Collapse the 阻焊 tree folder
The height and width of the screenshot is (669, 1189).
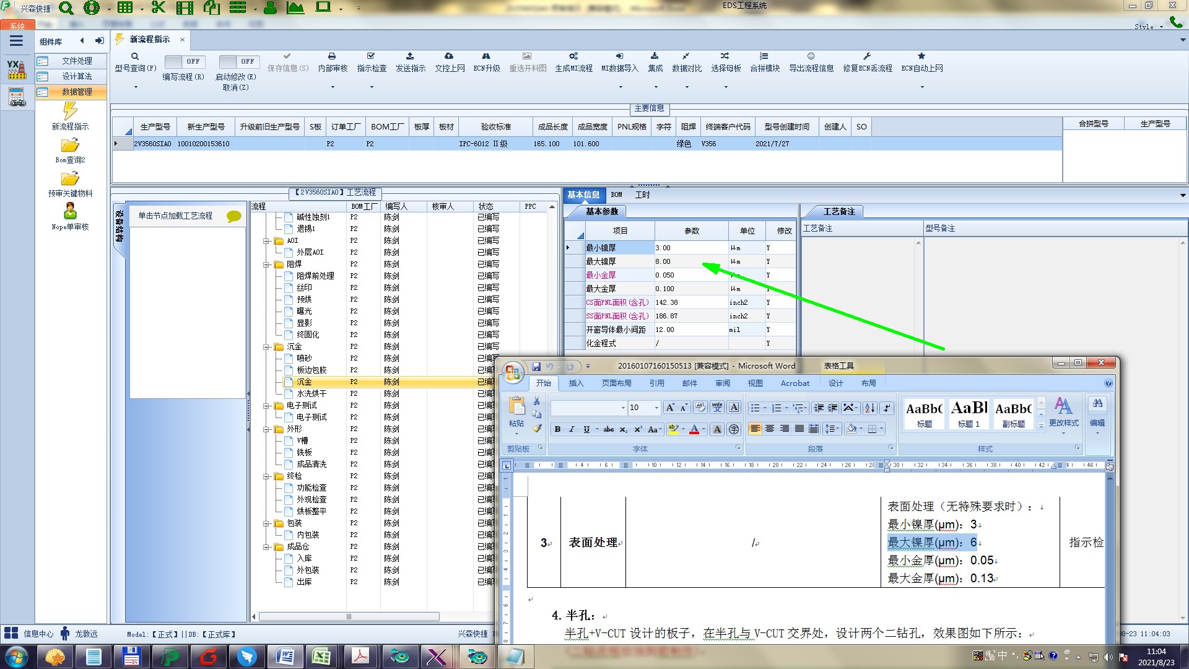tap(266, 265)
